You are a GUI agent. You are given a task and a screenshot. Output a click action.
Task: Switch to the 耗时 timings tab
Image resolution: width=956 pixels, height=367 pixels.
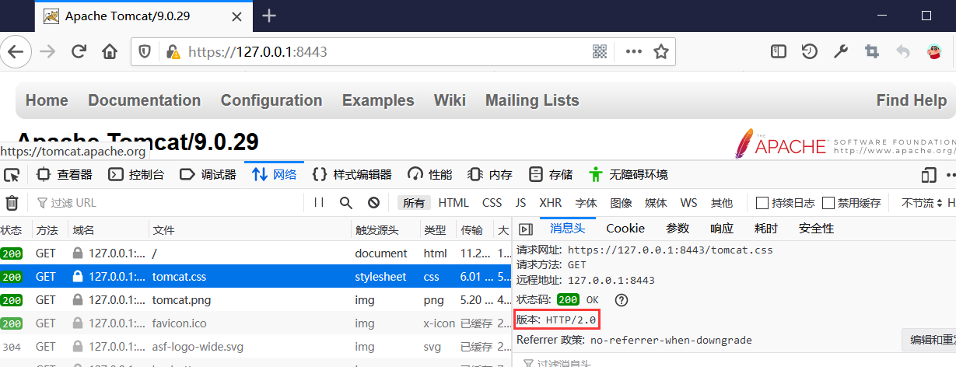[x=766, y=229]
